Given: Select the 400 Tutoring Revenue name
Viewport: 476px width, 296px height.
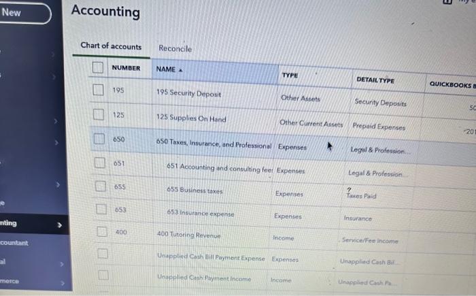Looking at the screenshot, I should click(x=188, y=235).
